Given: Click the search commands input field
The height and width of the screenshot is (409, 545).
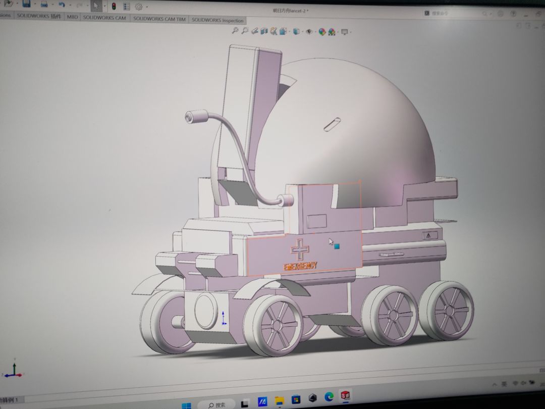Looking at the screenshot, I should [454, 14].
